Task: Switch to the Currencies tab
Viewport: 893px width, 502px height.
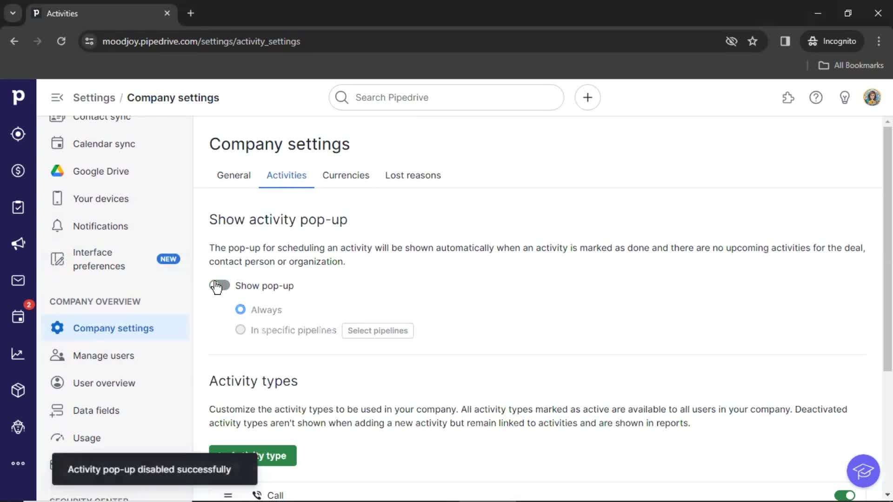Action: point(345,175)
